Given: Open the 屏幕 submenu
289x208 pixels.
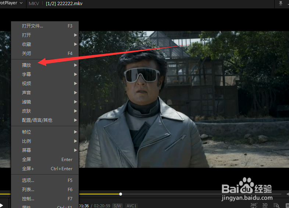Looking at the screenshot, I should pos(45,150).
